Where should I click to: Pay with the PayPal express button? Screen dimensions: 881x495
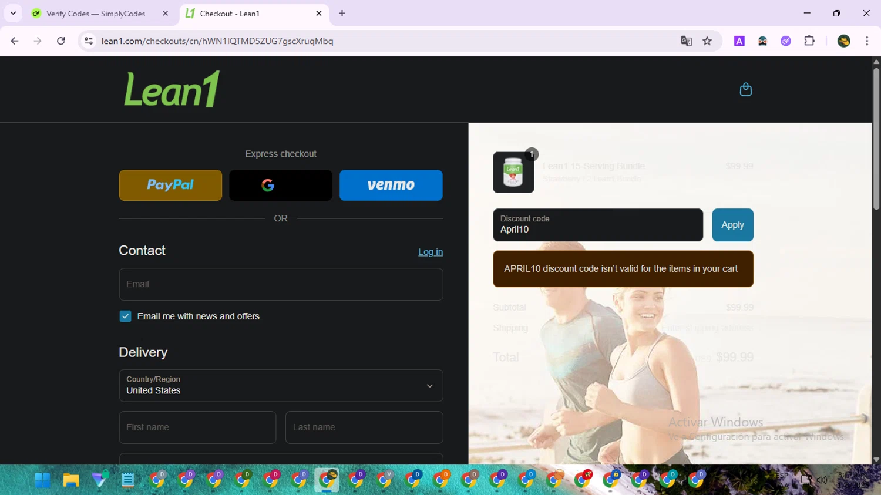pyautogui.click(x=170, y=186)
